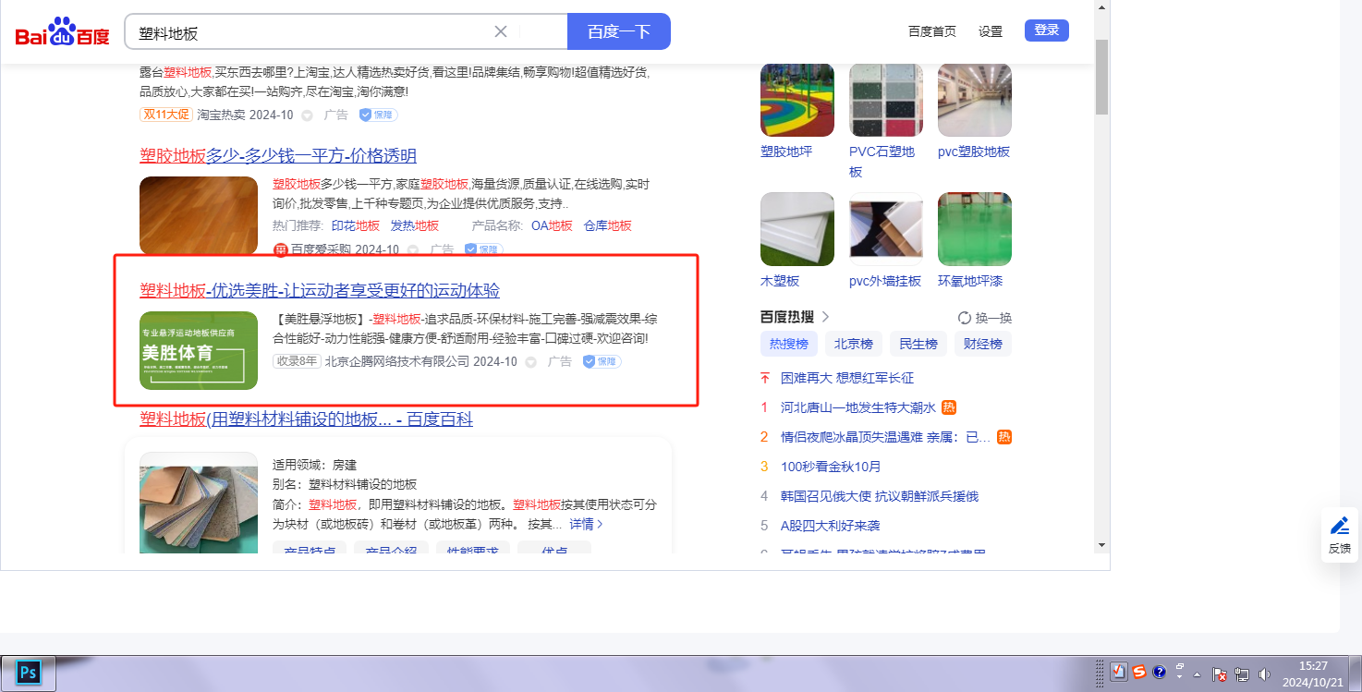1362x692 pixels.
Task: Click the OA地板 product link
Action: [x=552, y=225]
